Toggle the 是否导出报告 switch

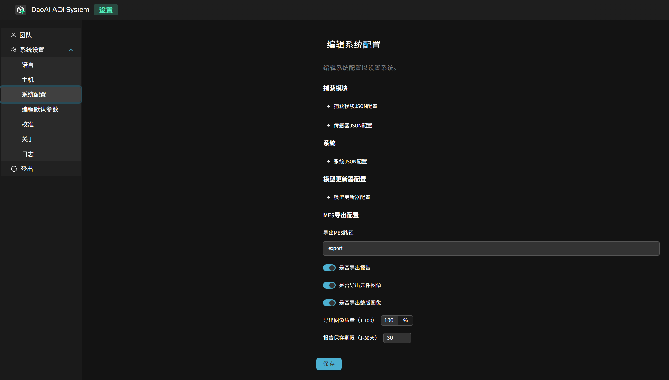click(x=329, y=268)
